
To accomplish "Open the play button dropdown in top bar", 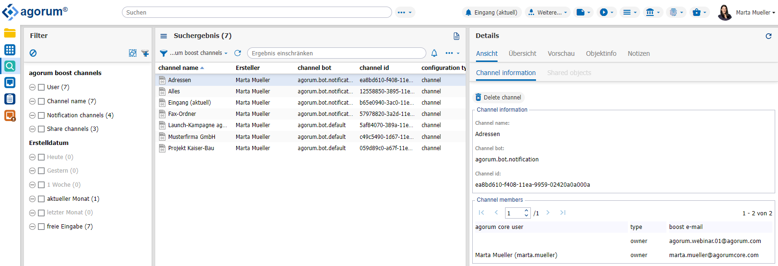I will coord(607,13).
